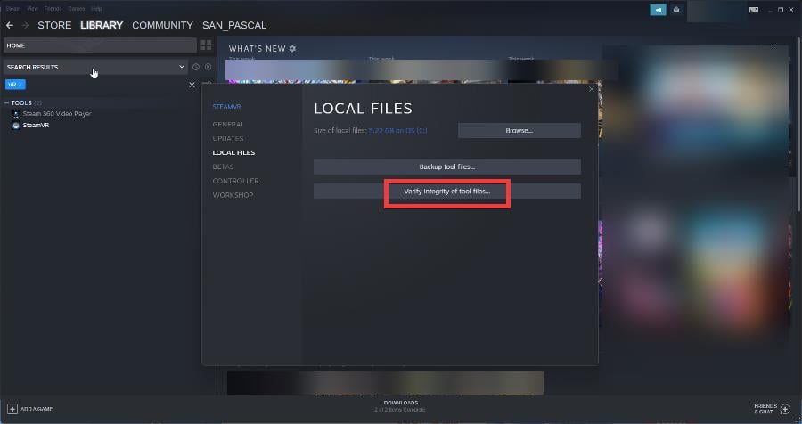The image size is (802, 424).
Task: Open the inbox notifications icon
Action: pyautogui.click(x=676, y=10)
